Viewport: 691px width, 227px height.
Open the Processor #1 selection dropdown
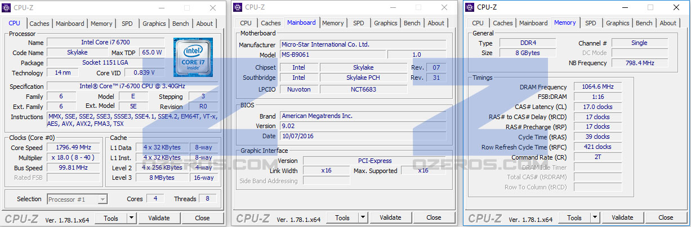(x=77, y=199)
